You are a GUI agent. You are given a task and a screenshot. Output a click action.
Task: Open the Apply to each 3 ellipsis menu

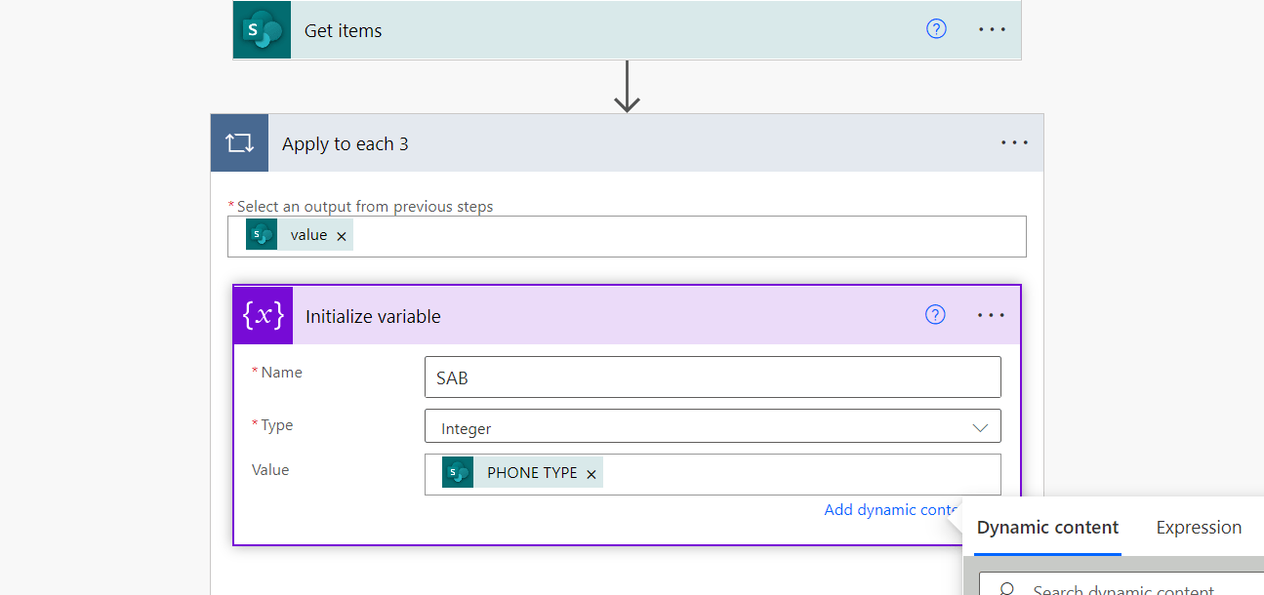pos(1014,143)
